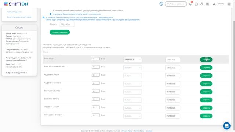The image size is (235, 132).
Task: Click the Shifton logo
Action: [16, 4]
